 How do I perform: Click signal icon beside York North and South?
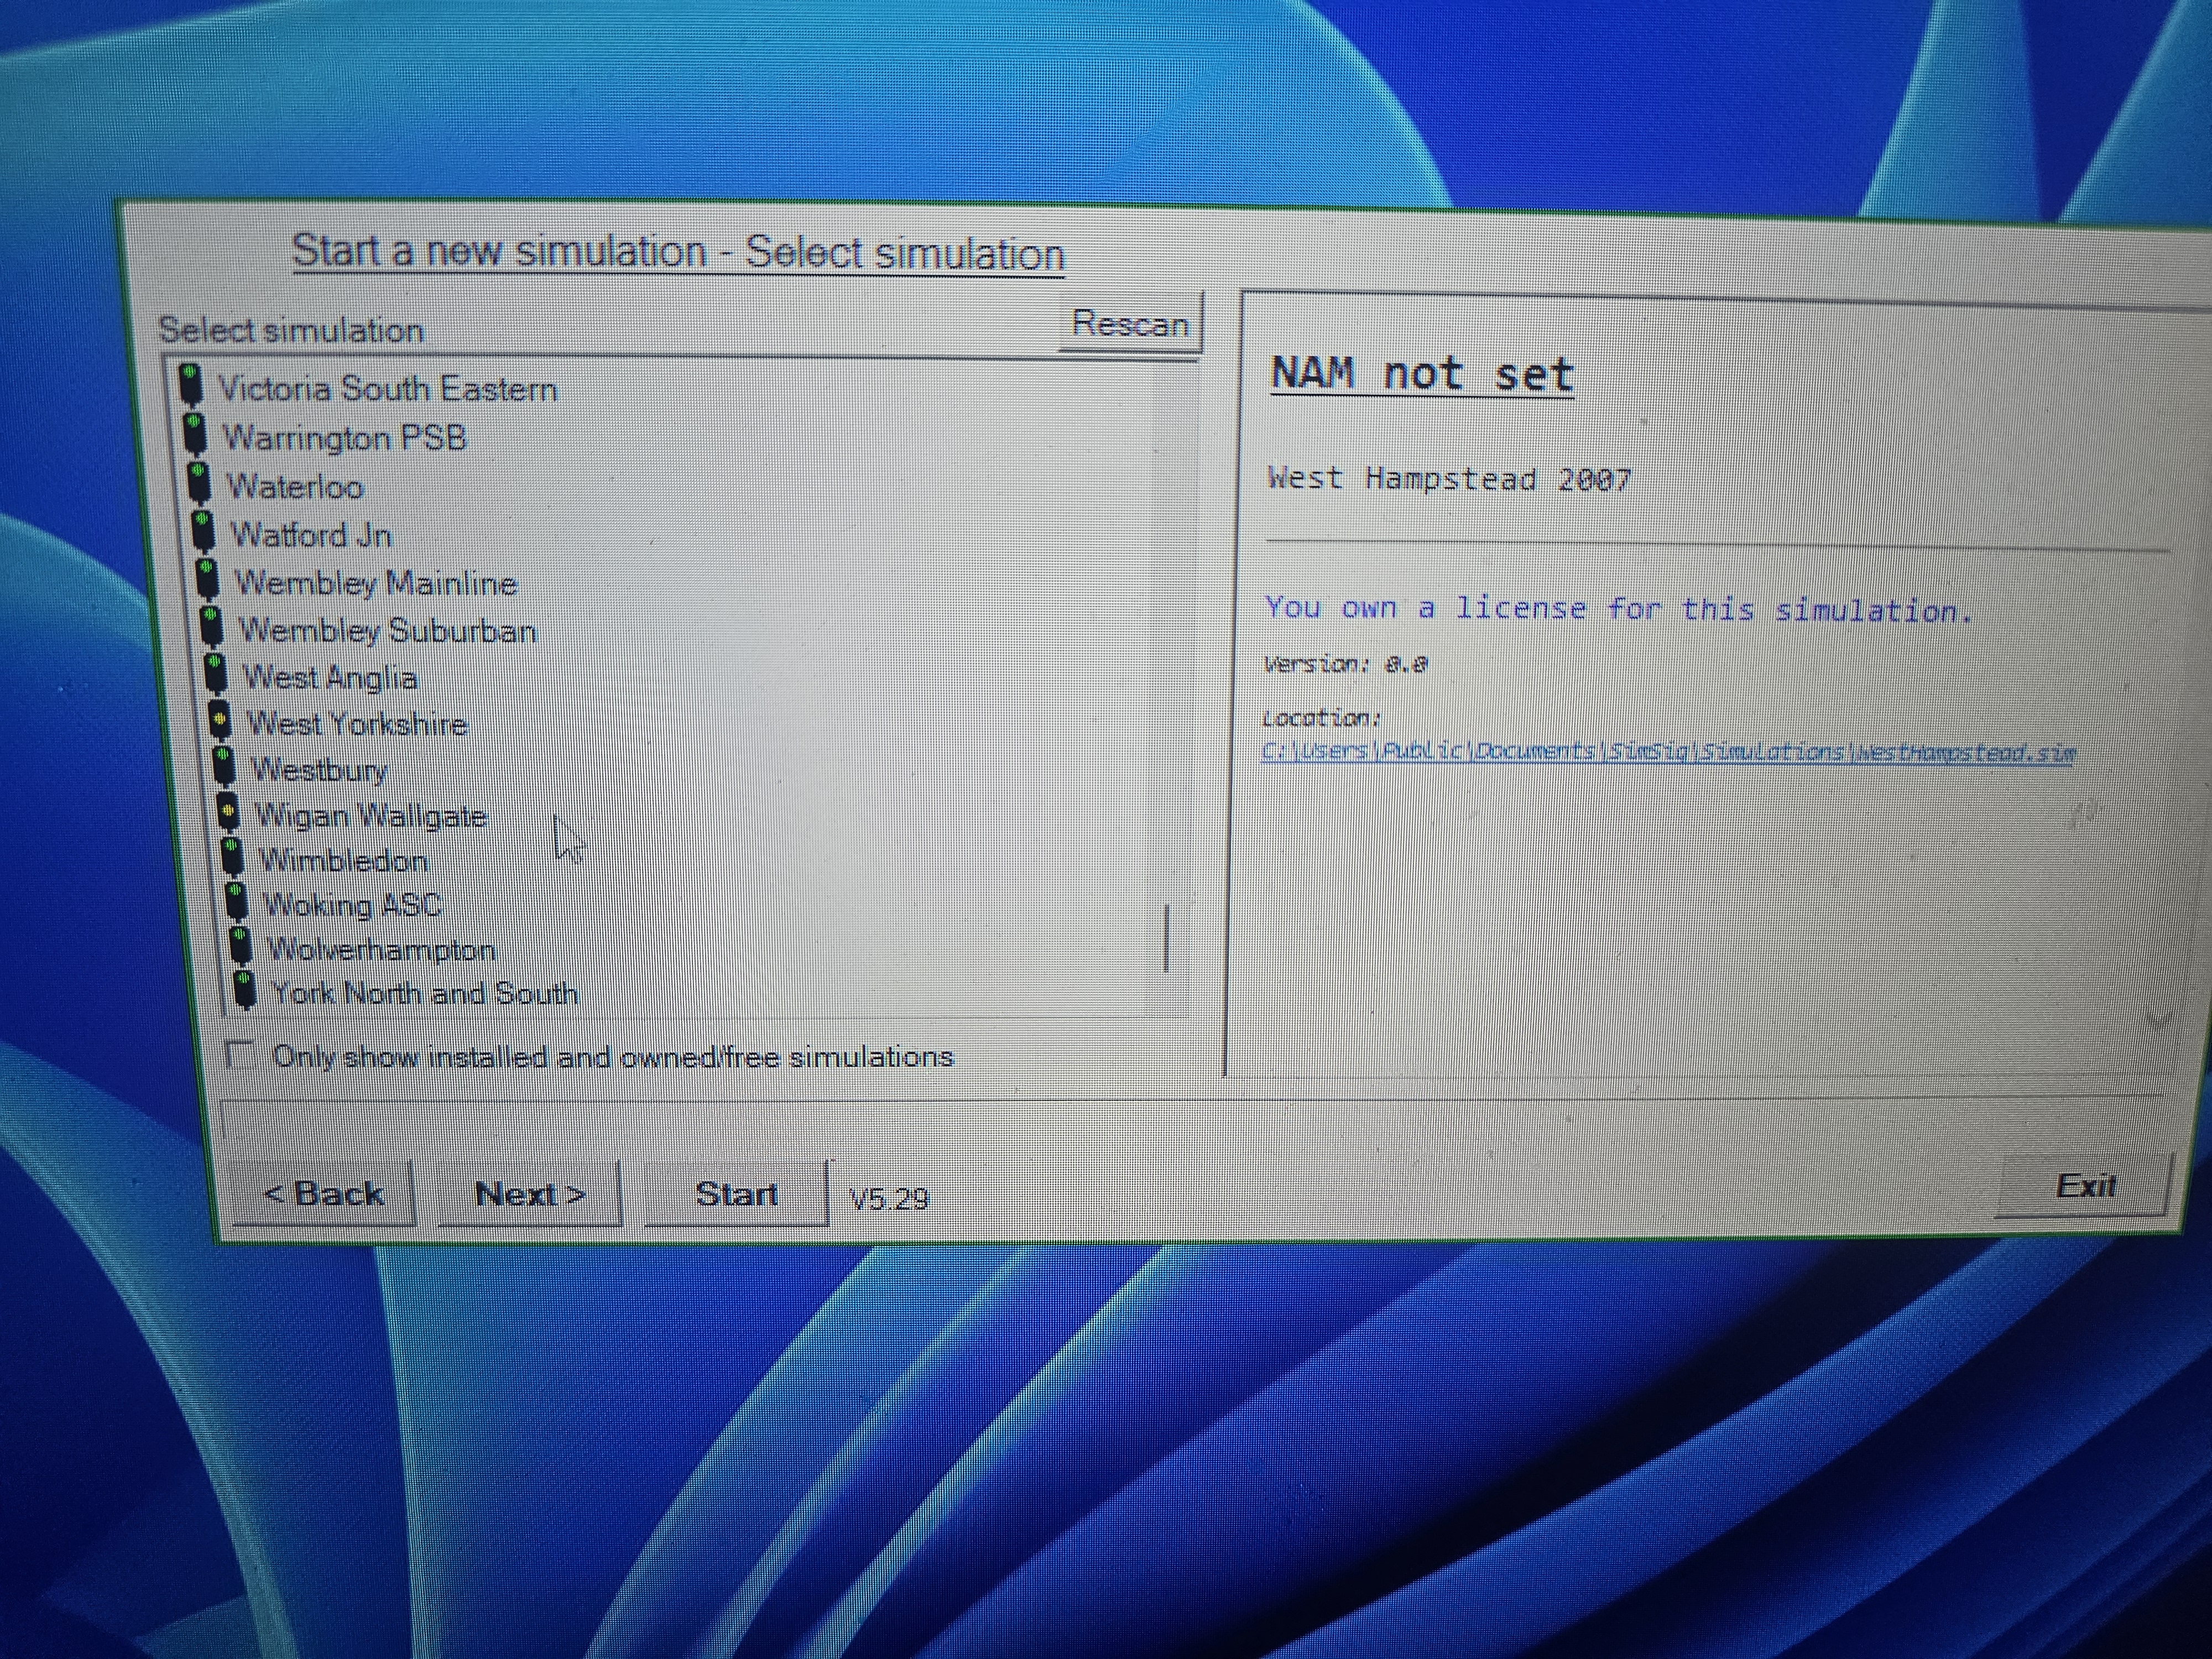pos(244,990)
